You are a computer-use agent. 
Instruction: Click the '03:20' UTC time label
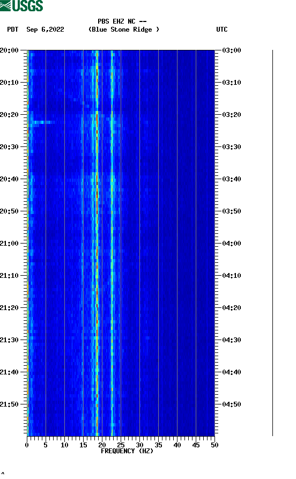(232, 115)
